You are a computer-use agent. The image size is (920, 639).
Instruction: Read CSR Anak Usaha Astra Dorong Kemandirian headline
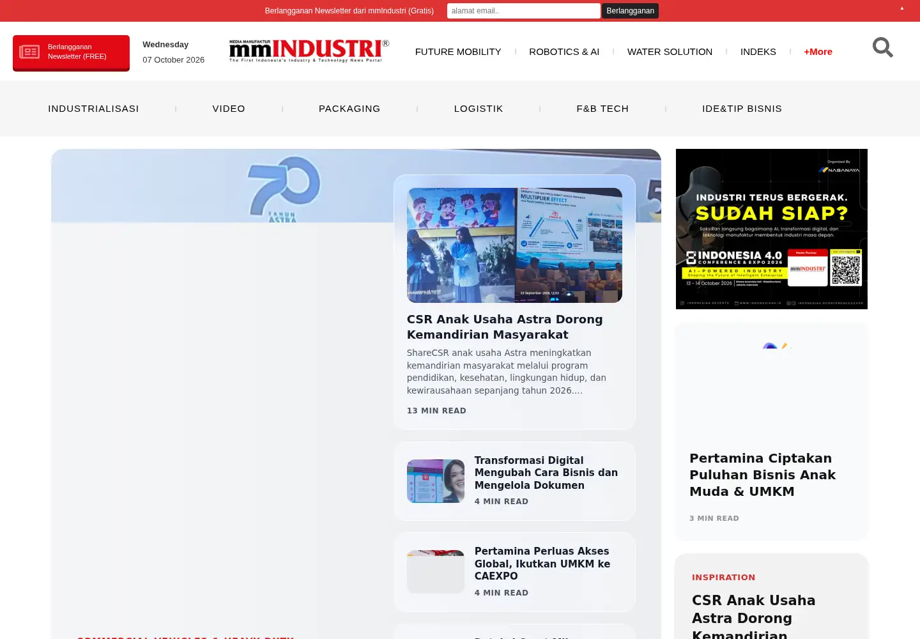(x=505, y=327)
